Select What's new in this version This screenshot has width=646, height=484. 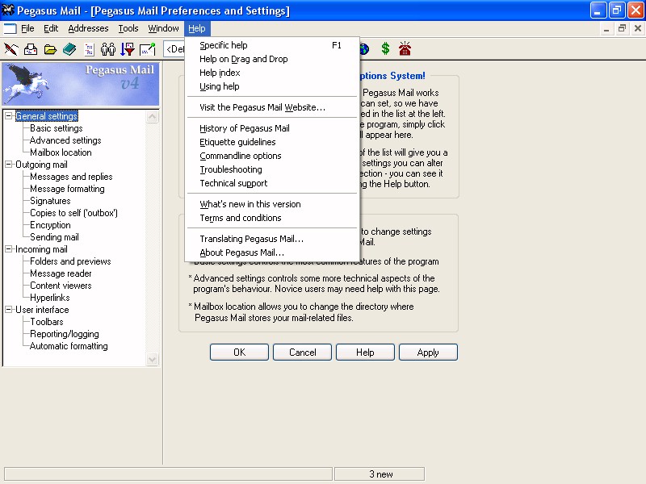[272, 204]
